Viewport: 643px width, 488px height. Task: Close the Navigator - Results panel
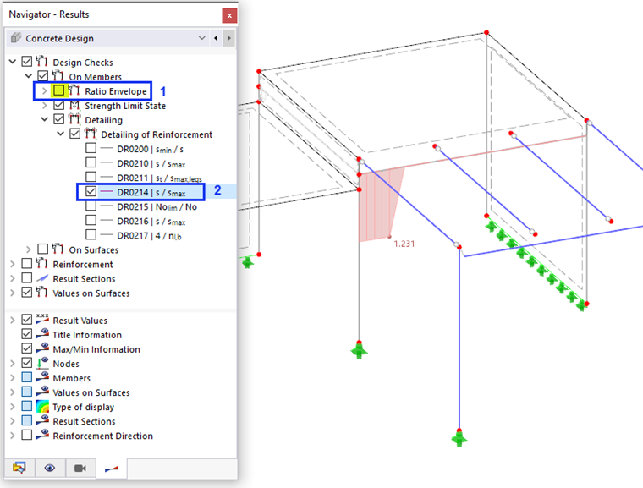[x=229, y=15]
